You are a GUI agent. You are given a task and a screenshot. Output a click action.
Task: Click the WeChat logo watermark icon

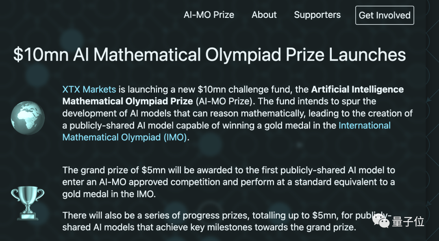tap(381, 222)
